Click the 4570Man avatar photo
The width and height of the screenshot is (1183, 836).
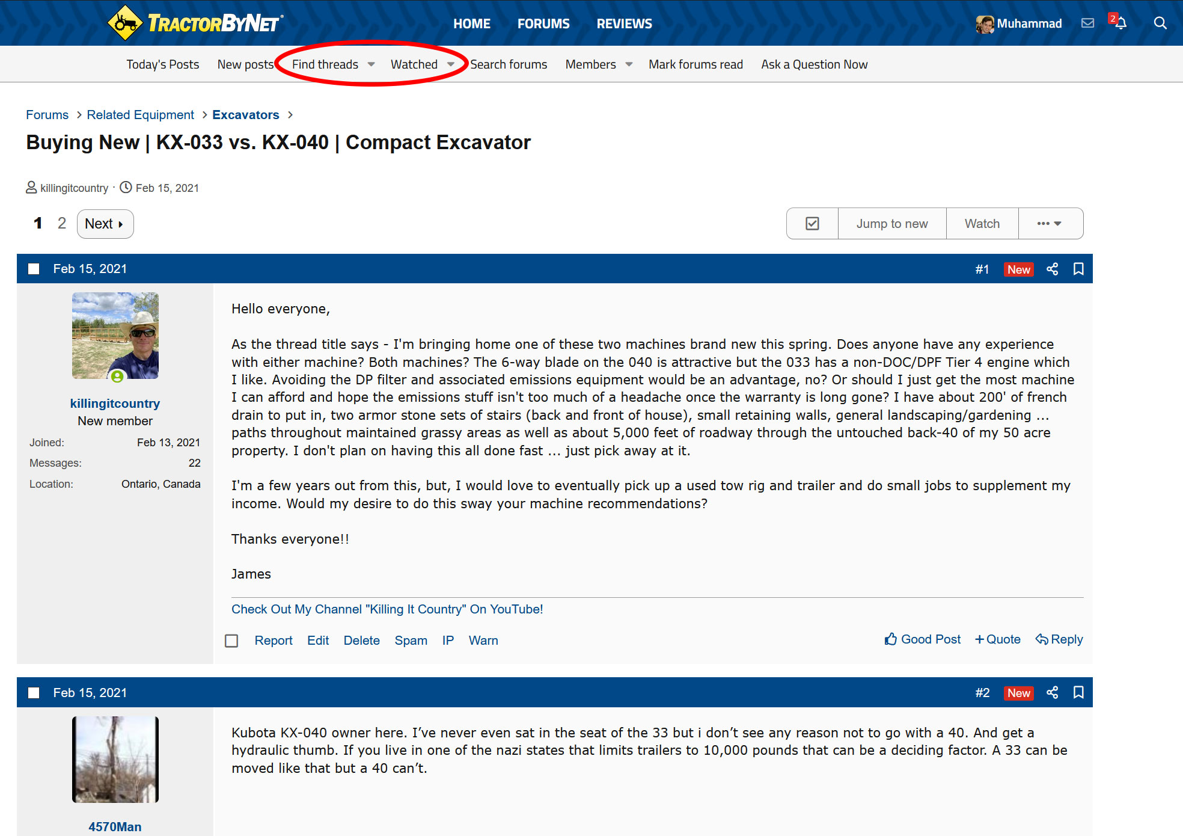click(115, 760)
